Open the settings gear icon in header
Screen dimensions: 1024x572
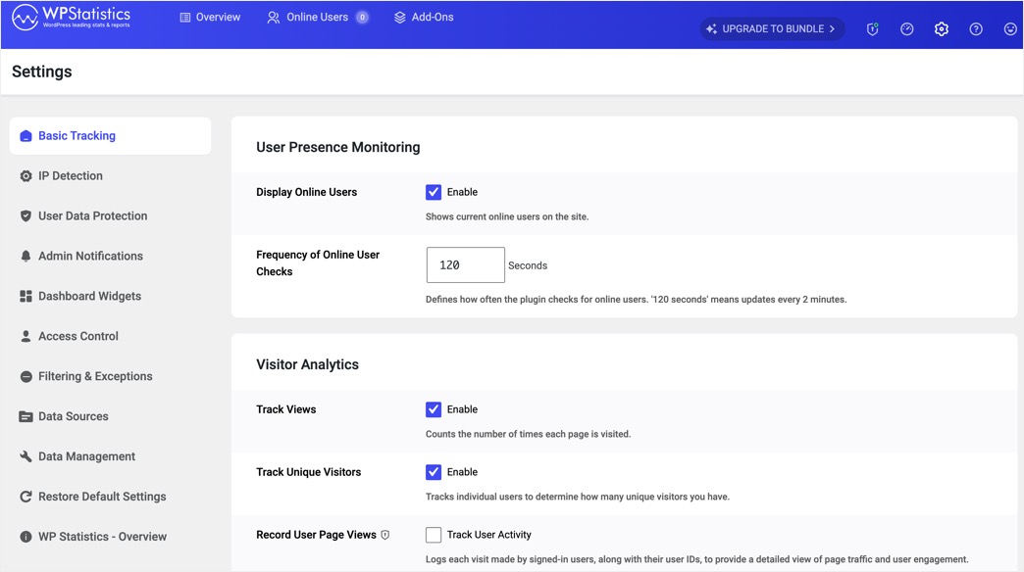[941, 28]
